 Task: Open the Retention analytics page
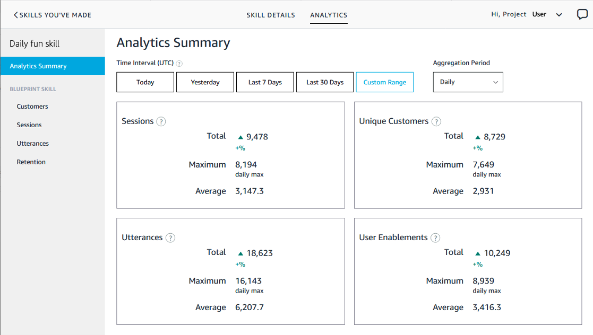coord(31,162)
